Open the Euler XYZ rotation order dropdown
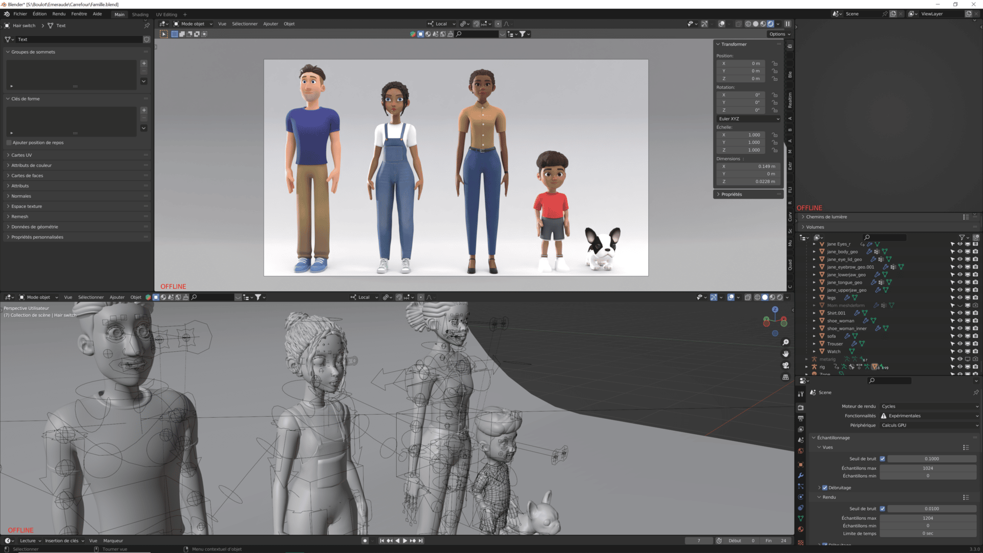The width and height of the screenshot is (983, 553). coord(747,118)
